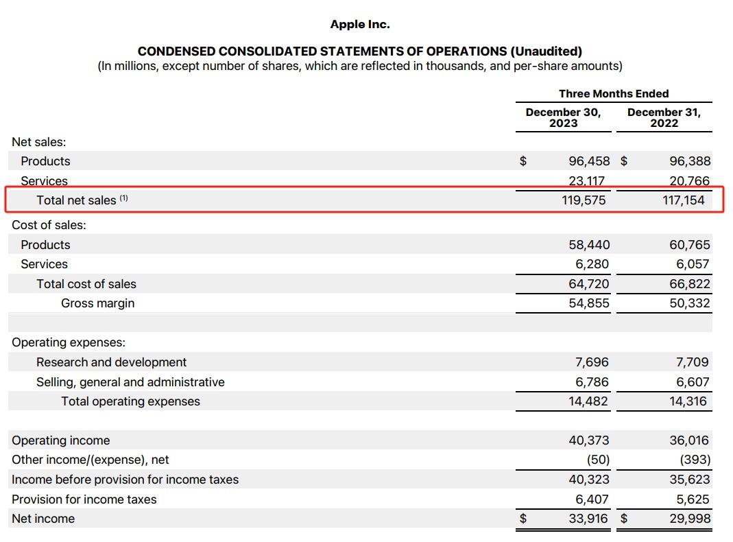Click the 'December 31, 2022' column header
The image size is (733, 542).
pos(664,117)
